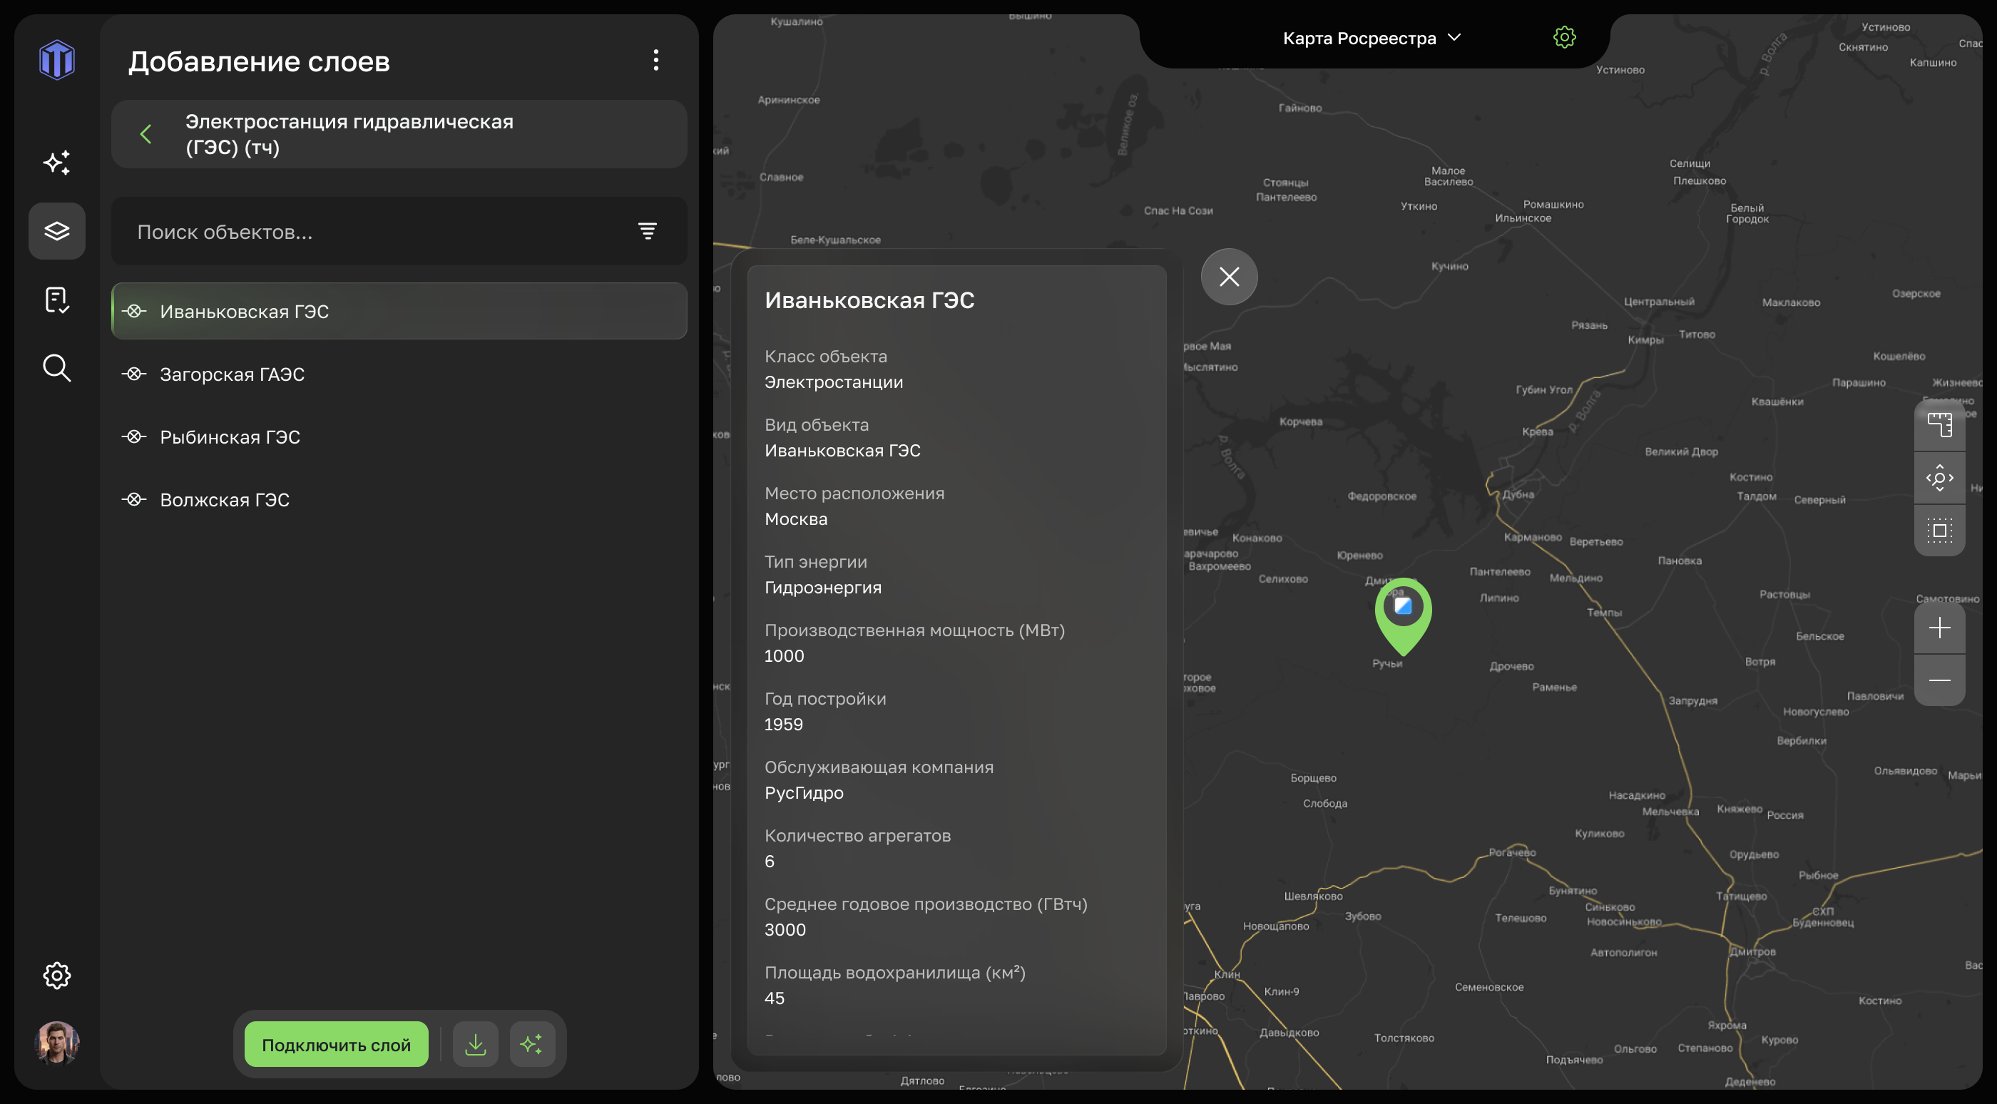Choose the area selection map tool

(x=1940, y=531)
